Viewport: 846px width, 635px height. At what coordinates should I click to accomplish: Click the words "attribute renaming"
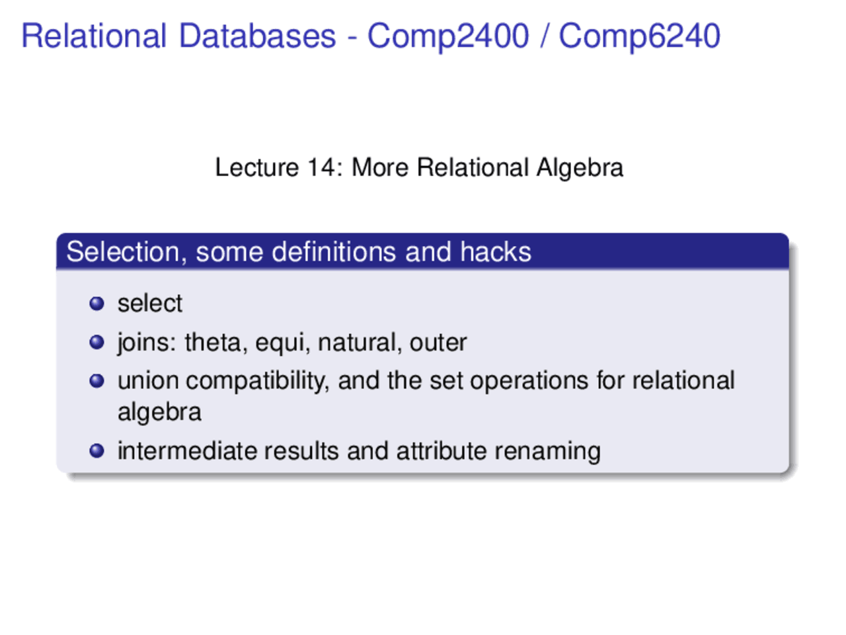tap(498, 451)
